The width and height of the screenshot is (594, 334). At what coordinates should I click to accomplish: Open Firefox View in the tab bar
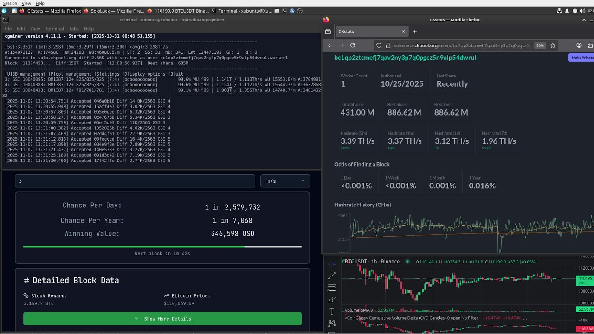328,32
